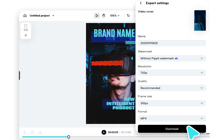
Task: Open the Resolution 720p dropdown
Action: pyautogui.click(x=172, y=73)
